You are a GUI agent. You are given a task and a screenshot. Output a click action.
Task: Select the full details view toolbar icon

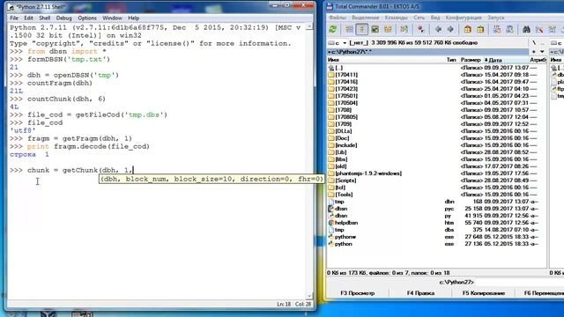(x=362, y=29)
